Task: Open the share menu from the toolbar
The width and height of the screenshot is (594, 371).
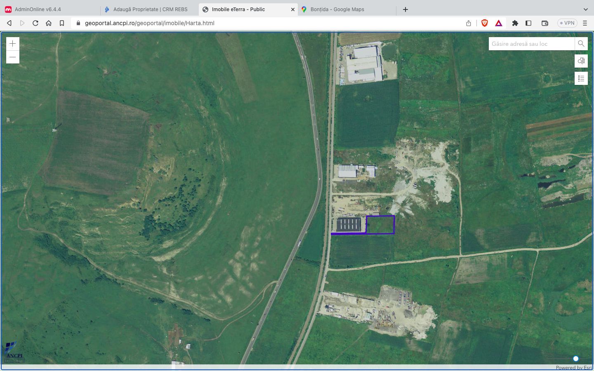Action: [468, 23]
